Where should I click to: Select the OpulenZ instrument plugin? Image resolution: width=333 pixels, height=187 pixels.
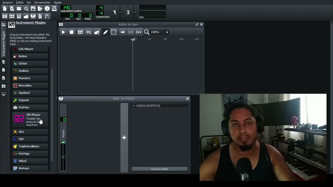click(x=30, y=93)
